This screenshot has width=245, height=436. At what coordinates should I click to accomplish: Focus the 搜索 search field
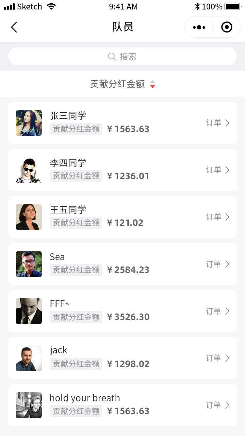pyautogui.click(x=122, y=57)
